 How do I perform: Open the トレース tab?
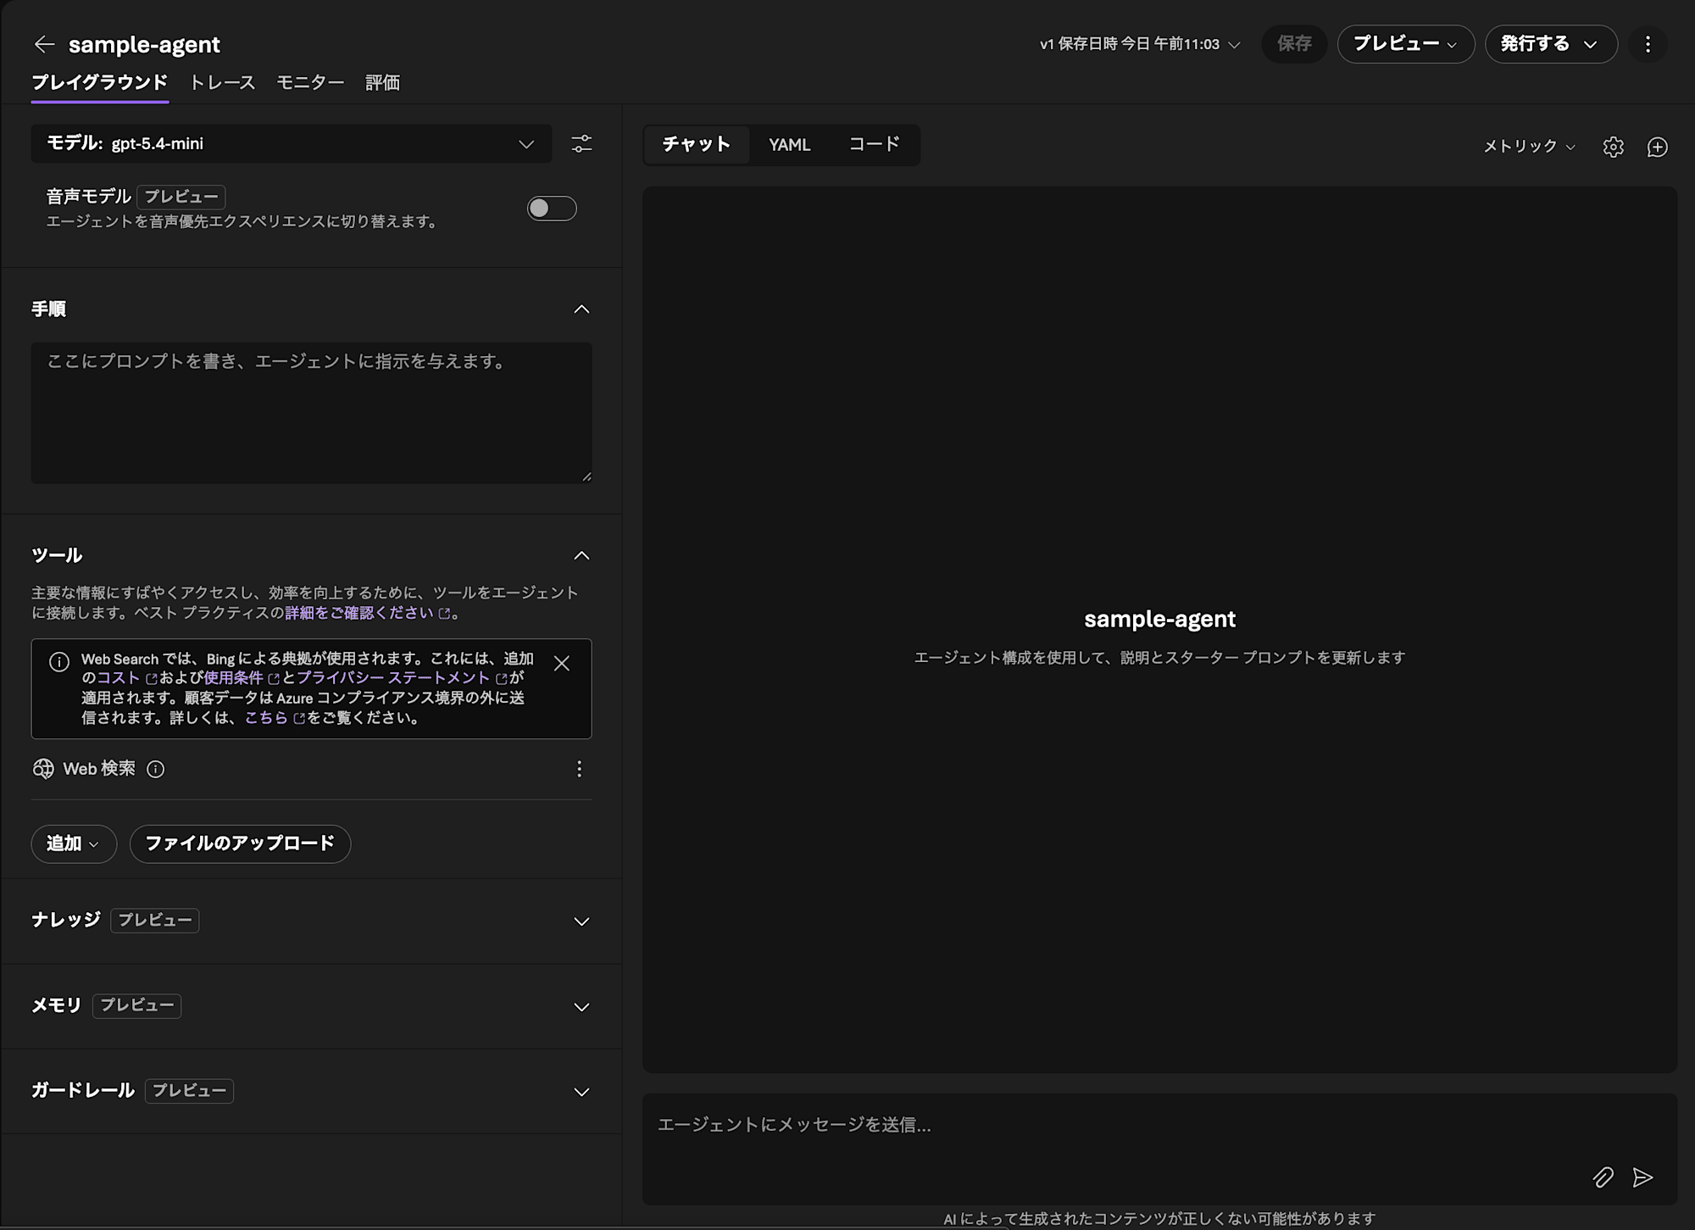click(222, 83)
